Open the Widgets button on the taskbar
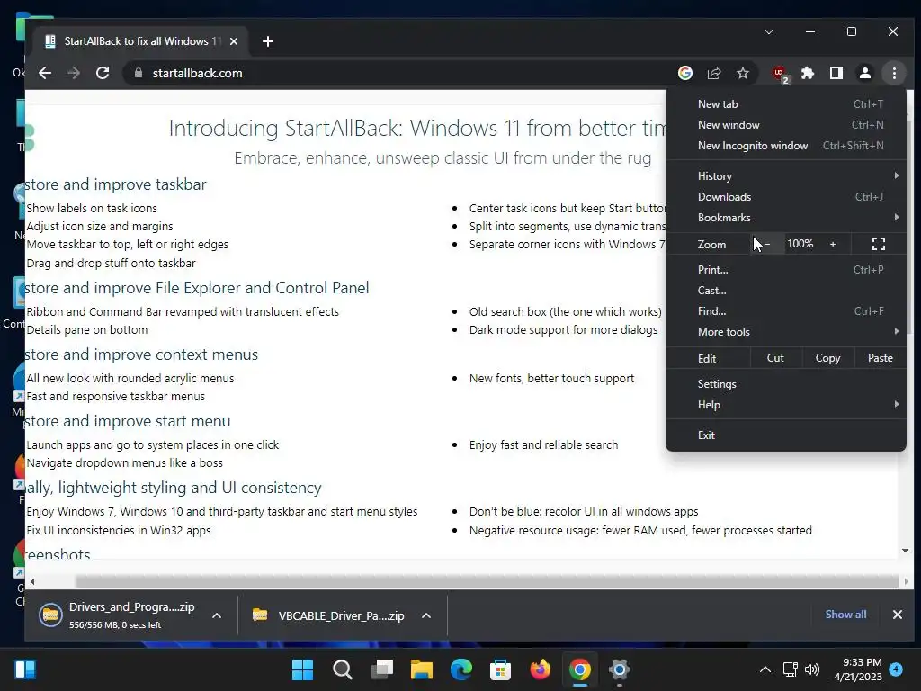This screenshot has height=691, width=921. click(25, 669)
